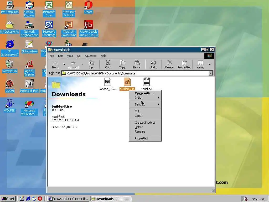
Task: Choose Create Shortcut in context menu
Action: tap(145, 123)
